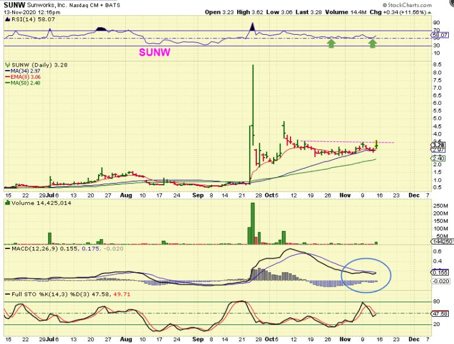Click the 3.28 price tag on right axis
This screenshot has width=454, height=344.
point(439,145)
